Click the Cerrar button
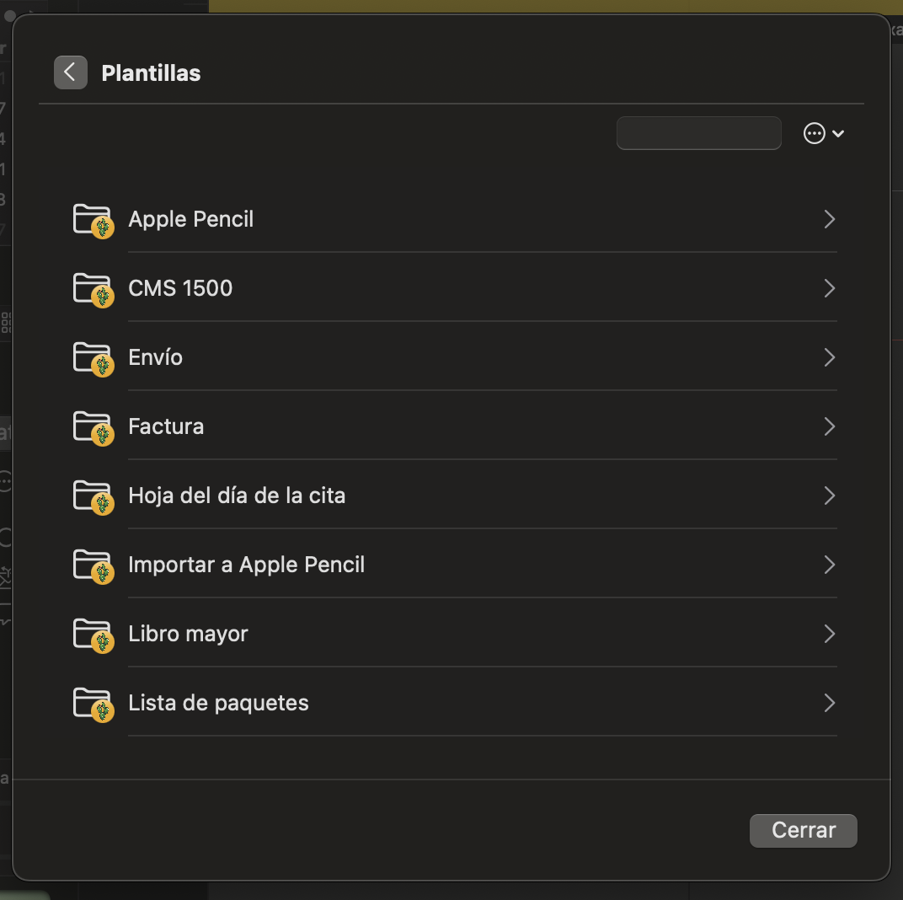The image size is (903, 900). 803,830
